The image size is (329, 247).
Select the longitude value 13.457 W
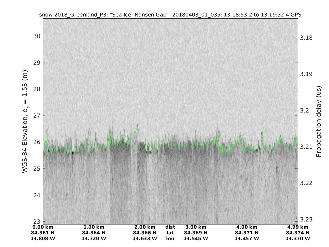pyautogui.click(x=247, y=238)
